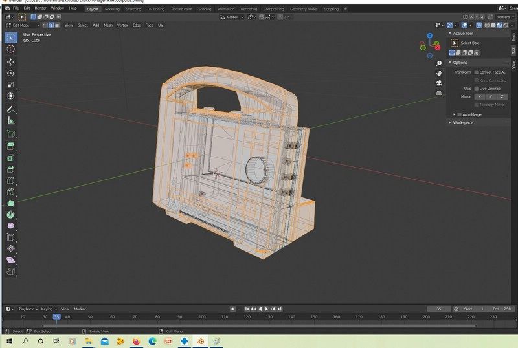This screenshot has width=518, height=348.
Task: Enable the Auto Merge checkbox
Action: click(460, 114)
